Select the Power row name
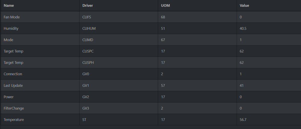 click(9, 97)
